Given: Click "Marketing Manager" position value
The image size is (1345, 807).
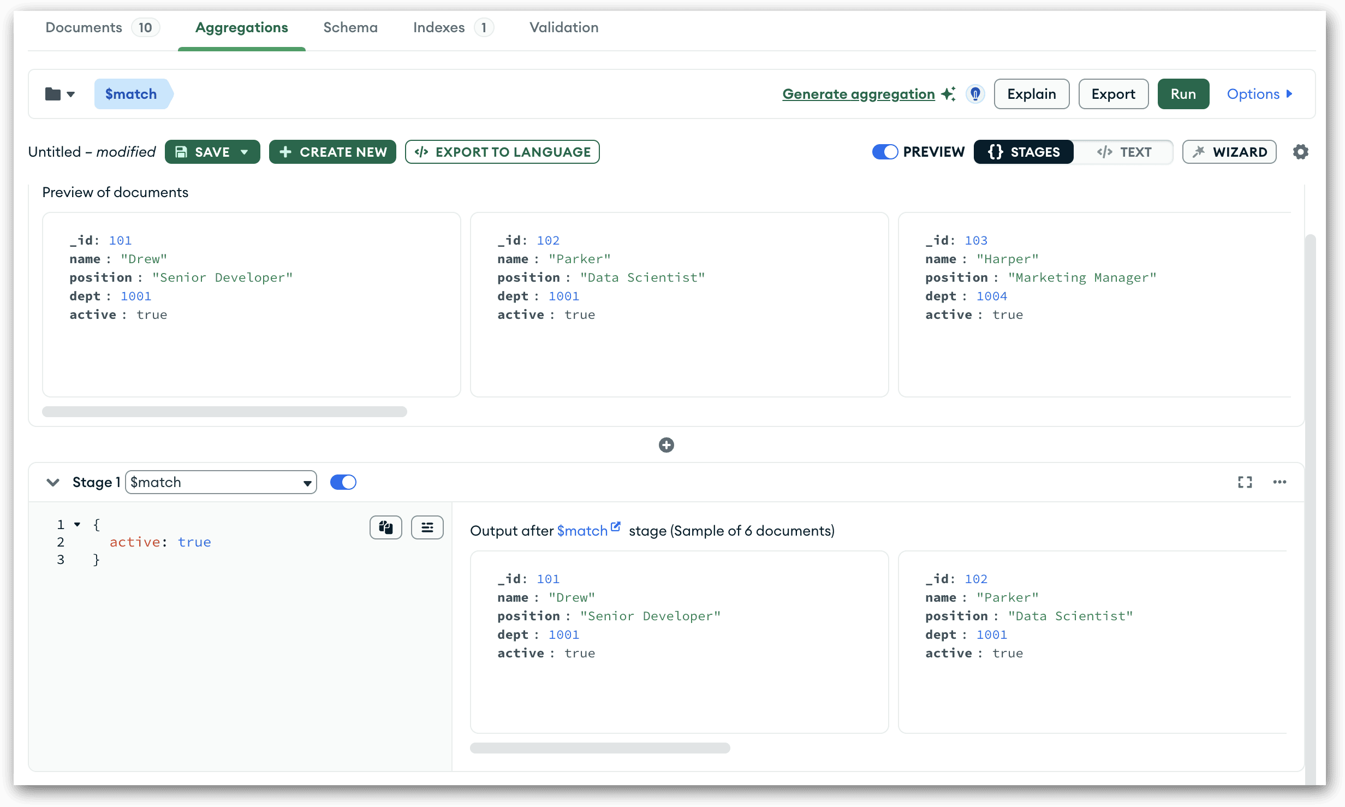Looking at the screenshot, I should click(x=1082, y=277).
